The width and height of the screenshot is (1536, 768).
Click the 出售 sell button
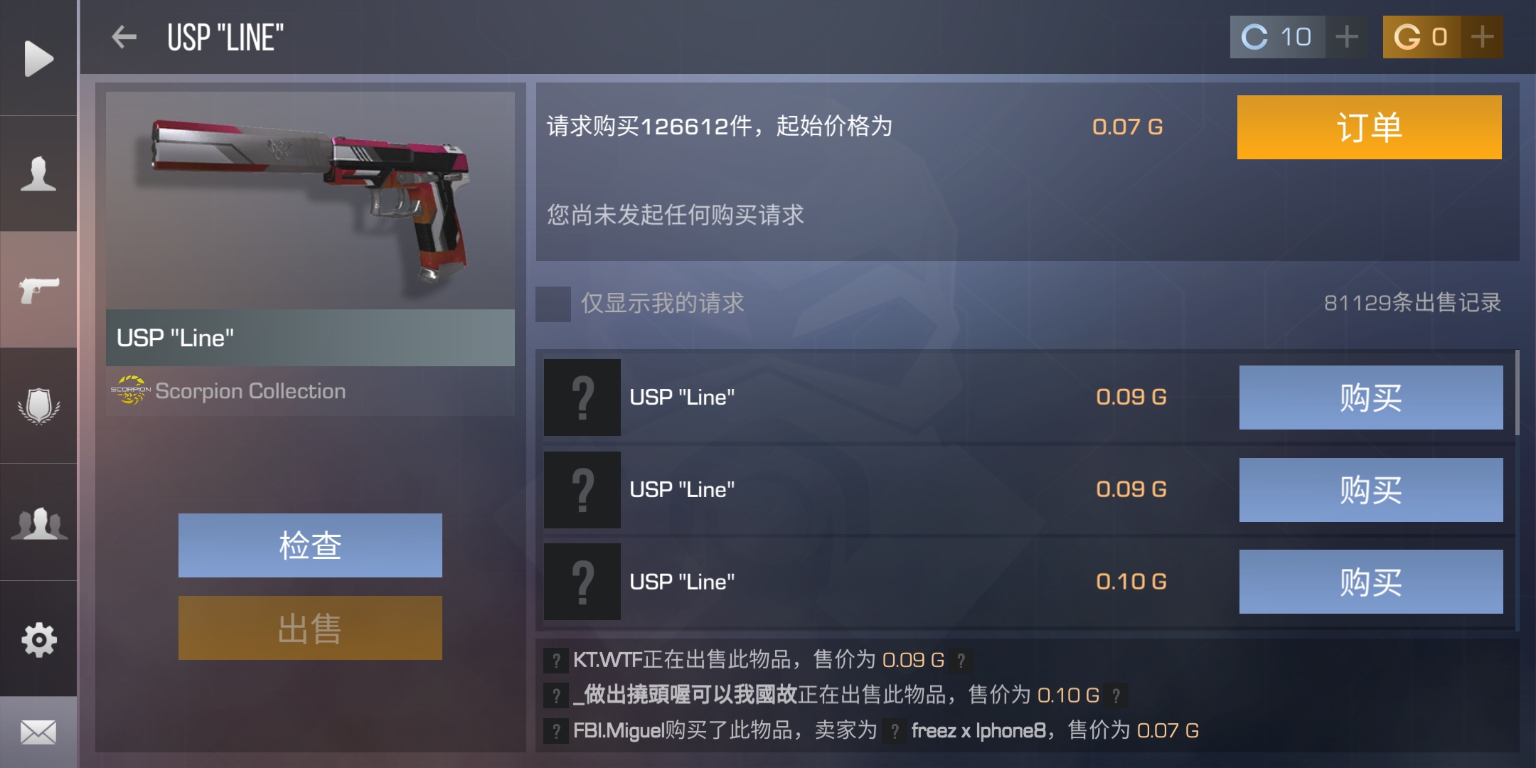pos(310,628)
